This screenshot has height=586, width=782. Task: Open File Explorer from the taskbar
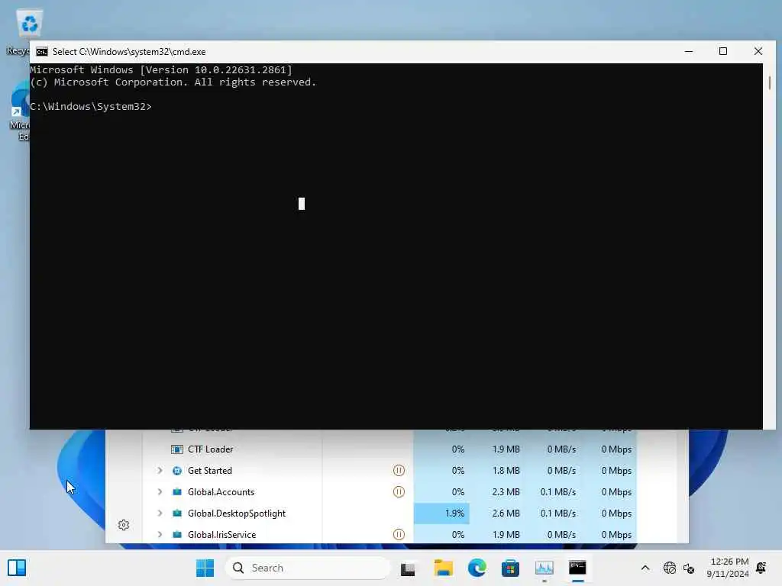pos(443,568)
